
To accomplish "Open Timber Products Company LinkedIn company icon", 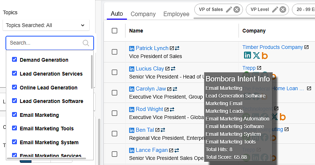I will pos(247,55).
